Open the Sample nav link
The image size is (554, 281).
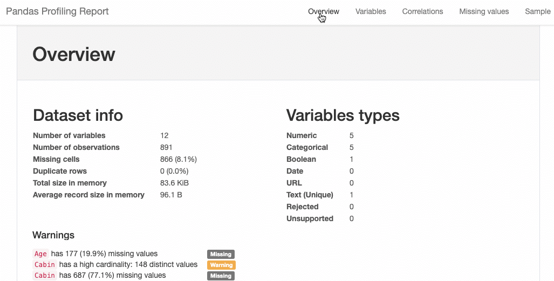(x=538, y=11)
